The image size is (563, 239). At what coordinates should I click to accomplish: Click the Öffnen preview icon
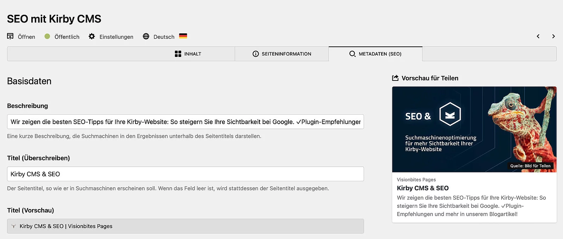pyautogui.click(x=10, y=36)
